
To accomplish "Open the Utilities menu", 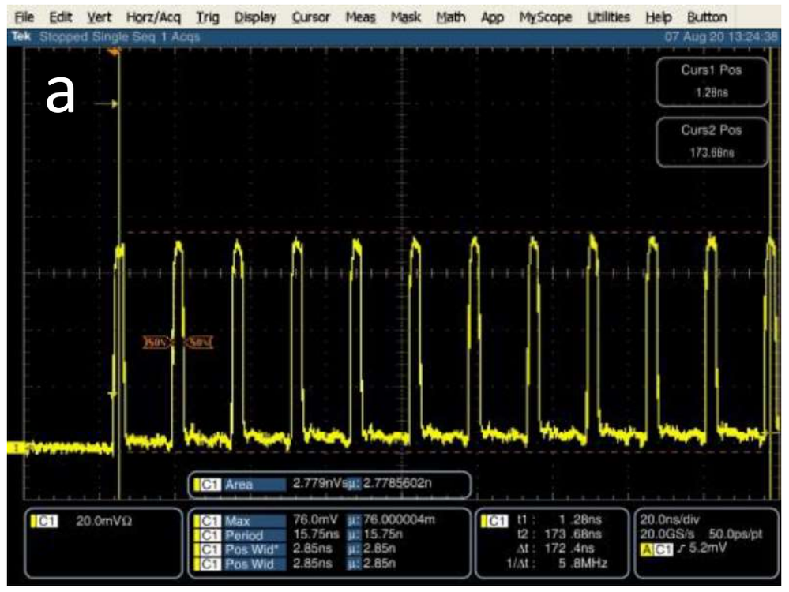I will click(x=609, y=17).
